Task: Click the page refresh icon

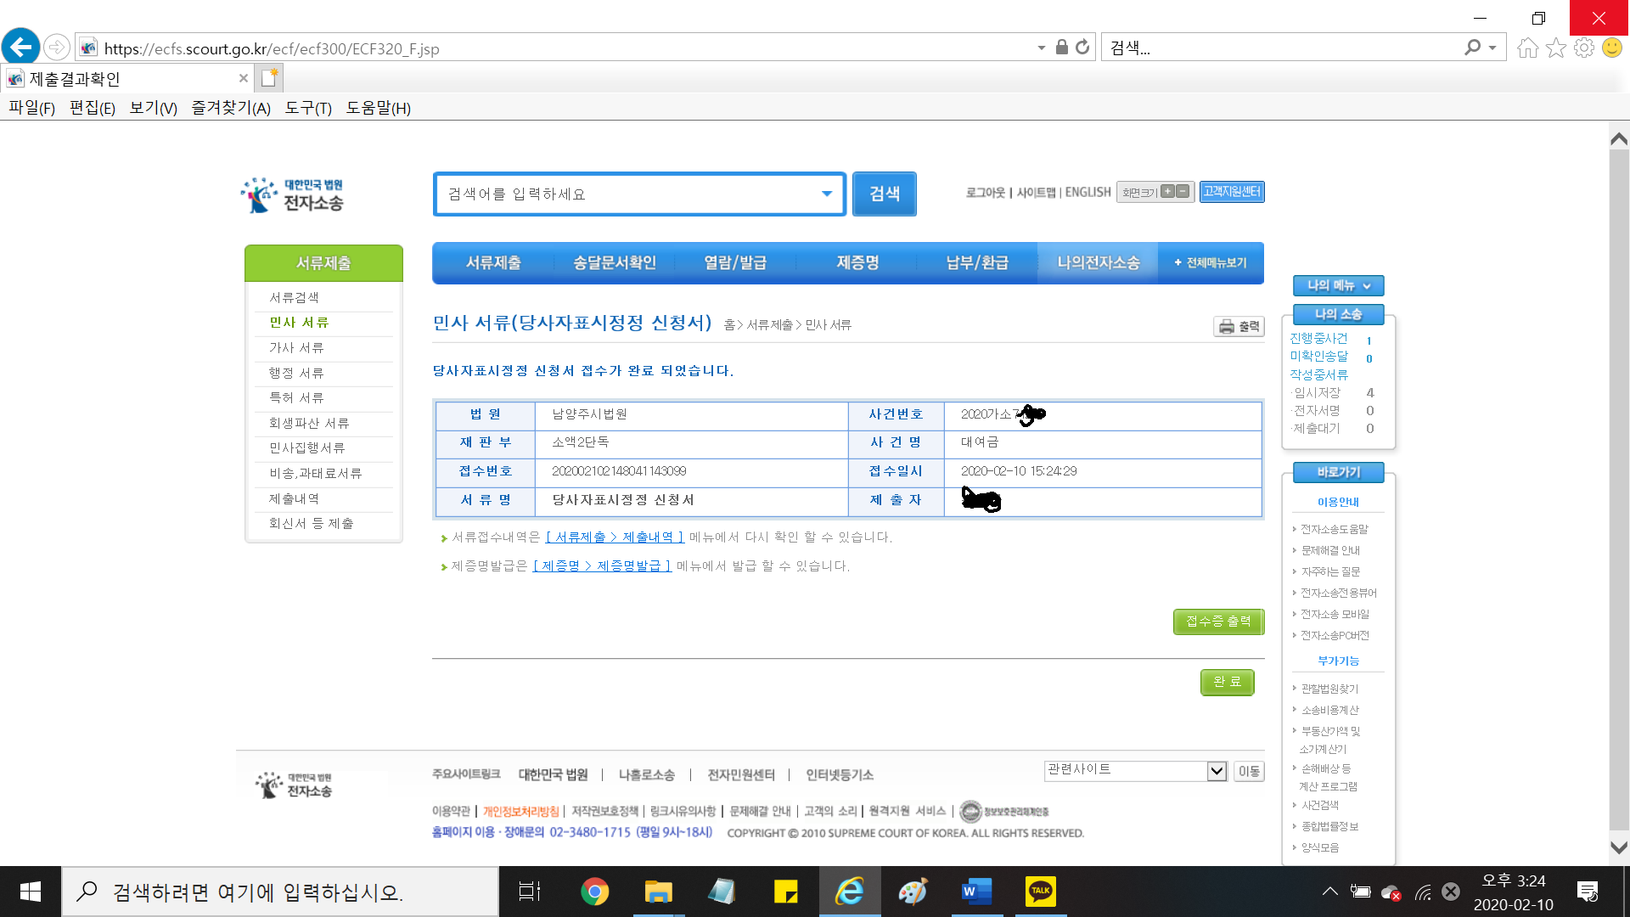Action: point(1082,48)
